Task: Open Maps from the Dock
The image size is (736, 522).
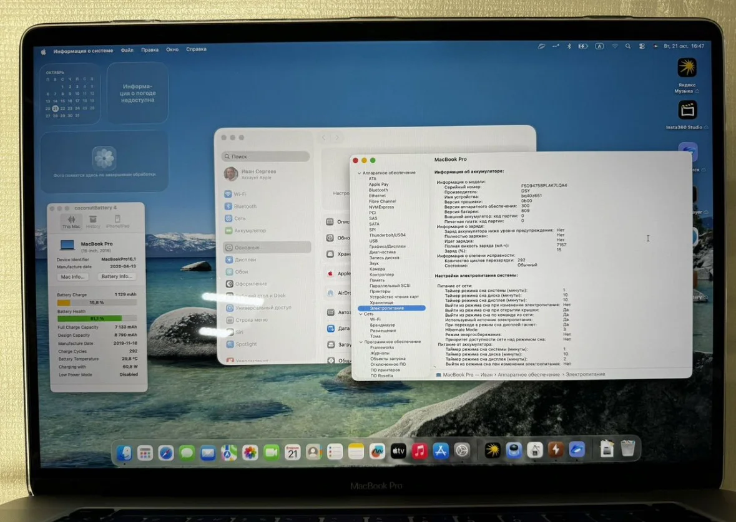Action: coord(229,453)
